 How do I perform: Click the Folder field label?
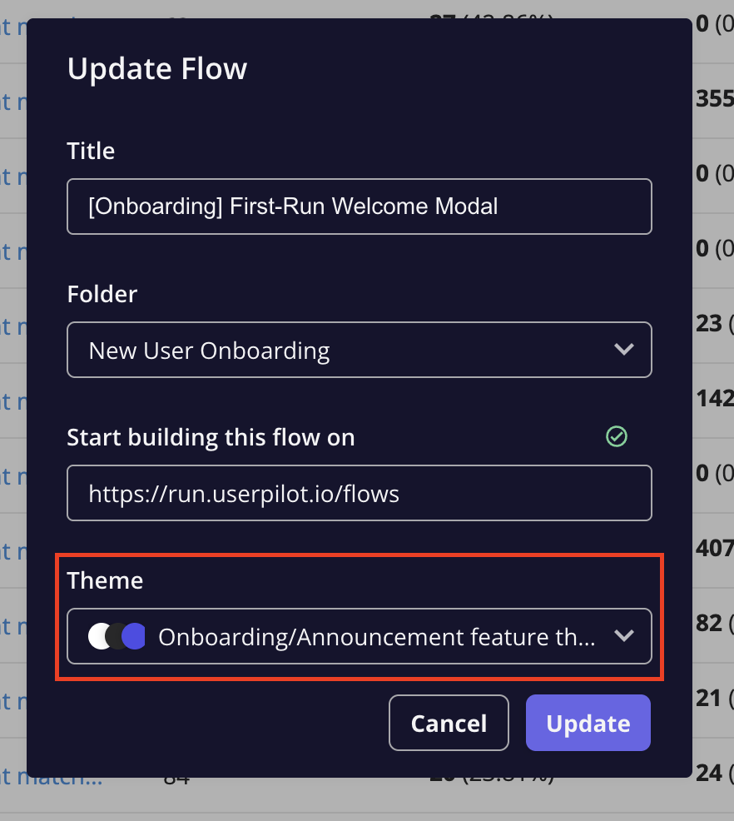click(102, 294)
